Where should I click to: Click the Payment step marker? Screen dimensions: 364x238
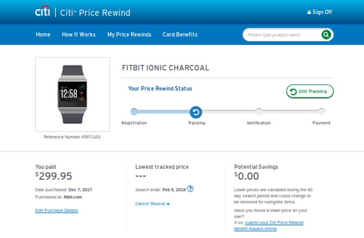point(321,111)
